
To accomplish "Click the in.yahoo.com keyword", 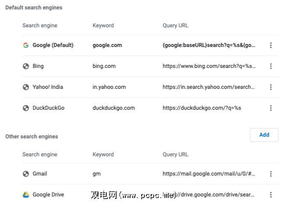I will coord(109,87).
